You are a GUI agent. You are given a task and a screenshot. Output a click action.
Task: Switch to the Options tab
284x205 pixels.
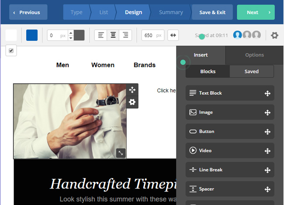254,55
